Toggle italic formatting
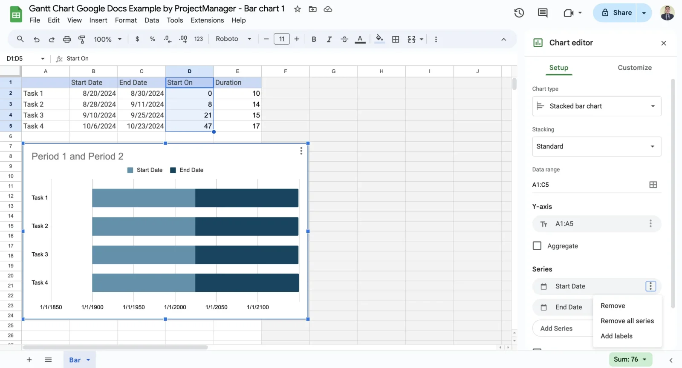 pos(329,39)
